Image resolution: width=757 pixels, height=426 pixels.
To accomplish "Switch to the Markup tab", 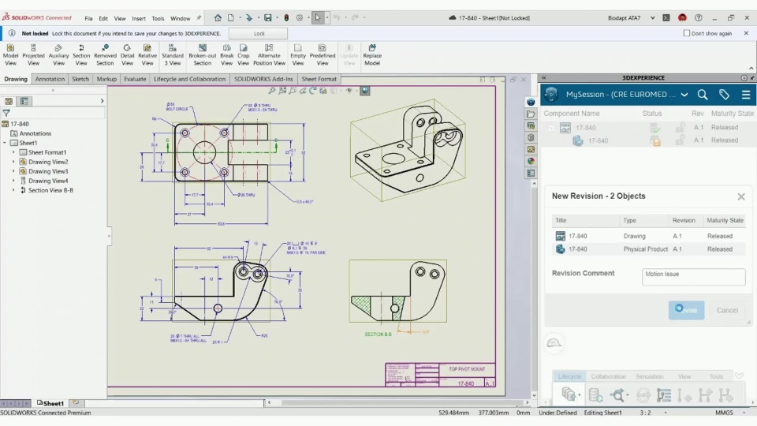I will pyautogui.click(x=106, y=79).
